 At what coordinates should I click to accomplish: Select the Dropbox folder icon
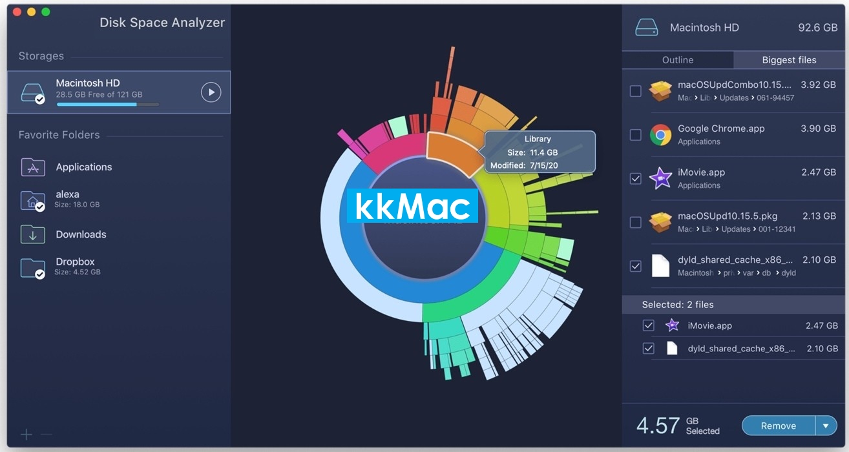pyautogui.click(x=33, y=267)
